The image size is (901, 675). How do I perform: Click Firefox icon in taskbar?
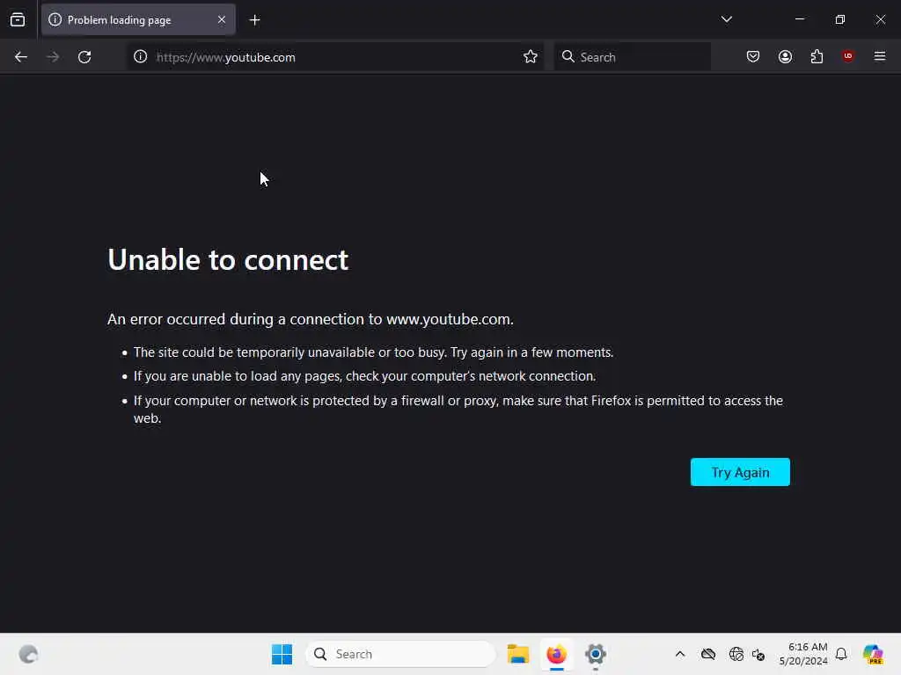pyautogui.click(x=556, y=654)
